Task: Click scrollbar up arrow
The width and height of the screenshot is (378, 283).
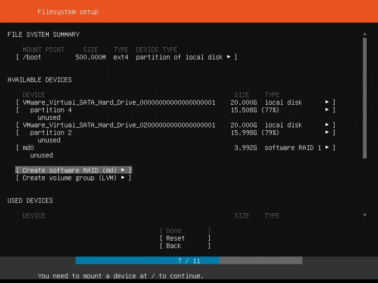Action: (365, 34)
